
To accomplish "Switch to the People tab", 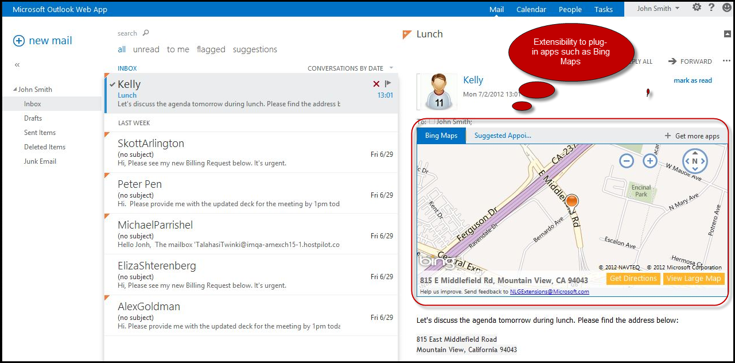I will pos(570,9).
